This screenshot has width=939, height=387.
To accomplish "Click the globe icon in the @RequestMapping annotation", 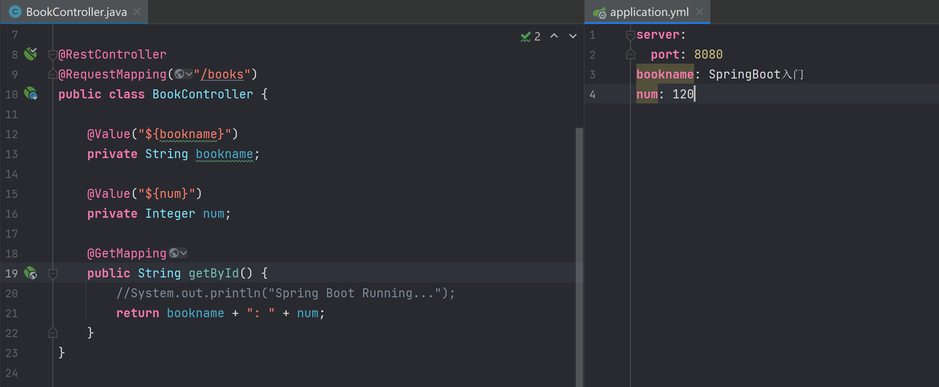I will [x=179, y=74].
